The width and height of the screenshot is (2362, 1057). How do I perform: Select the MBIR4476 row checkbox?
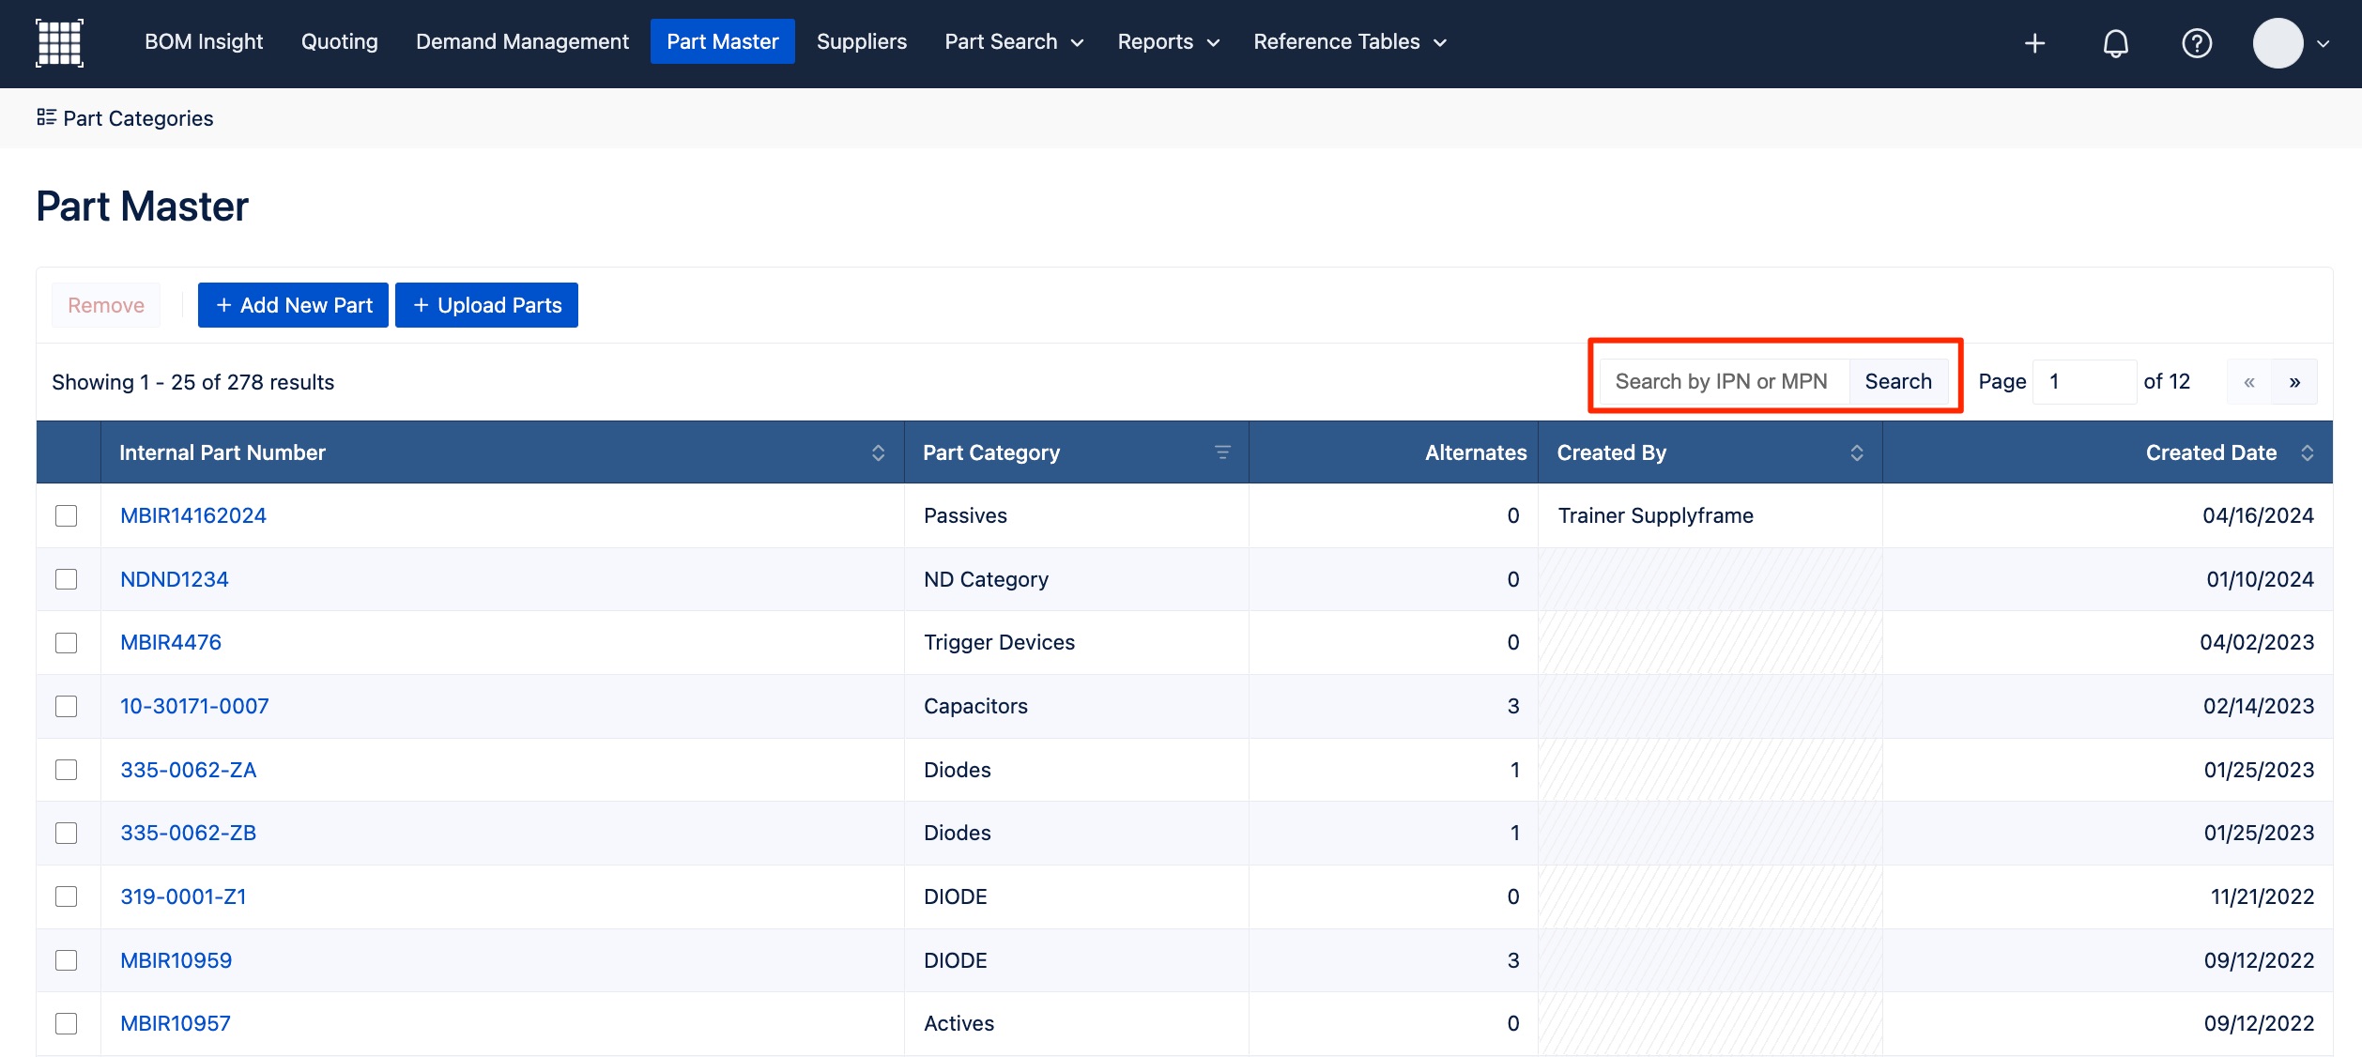(x=66, y=642)
